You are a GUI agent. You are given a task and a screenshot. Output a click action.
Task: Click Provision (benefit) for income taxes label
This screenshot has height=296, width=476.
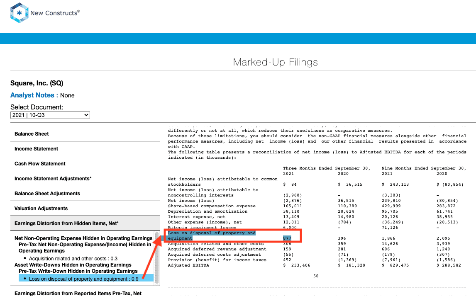217,260
